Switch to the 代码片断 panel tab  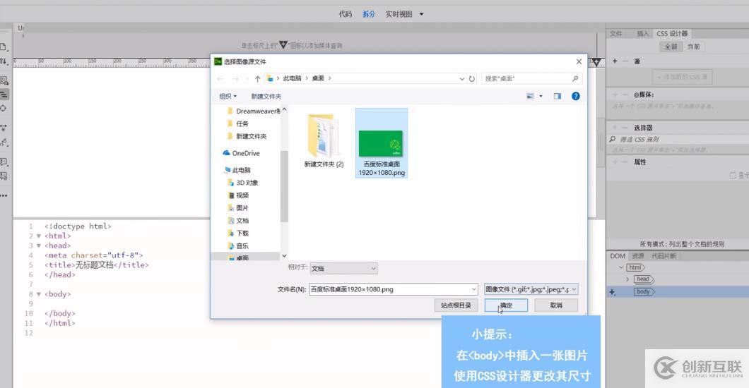pyautogui.click(x=664, y=256)
